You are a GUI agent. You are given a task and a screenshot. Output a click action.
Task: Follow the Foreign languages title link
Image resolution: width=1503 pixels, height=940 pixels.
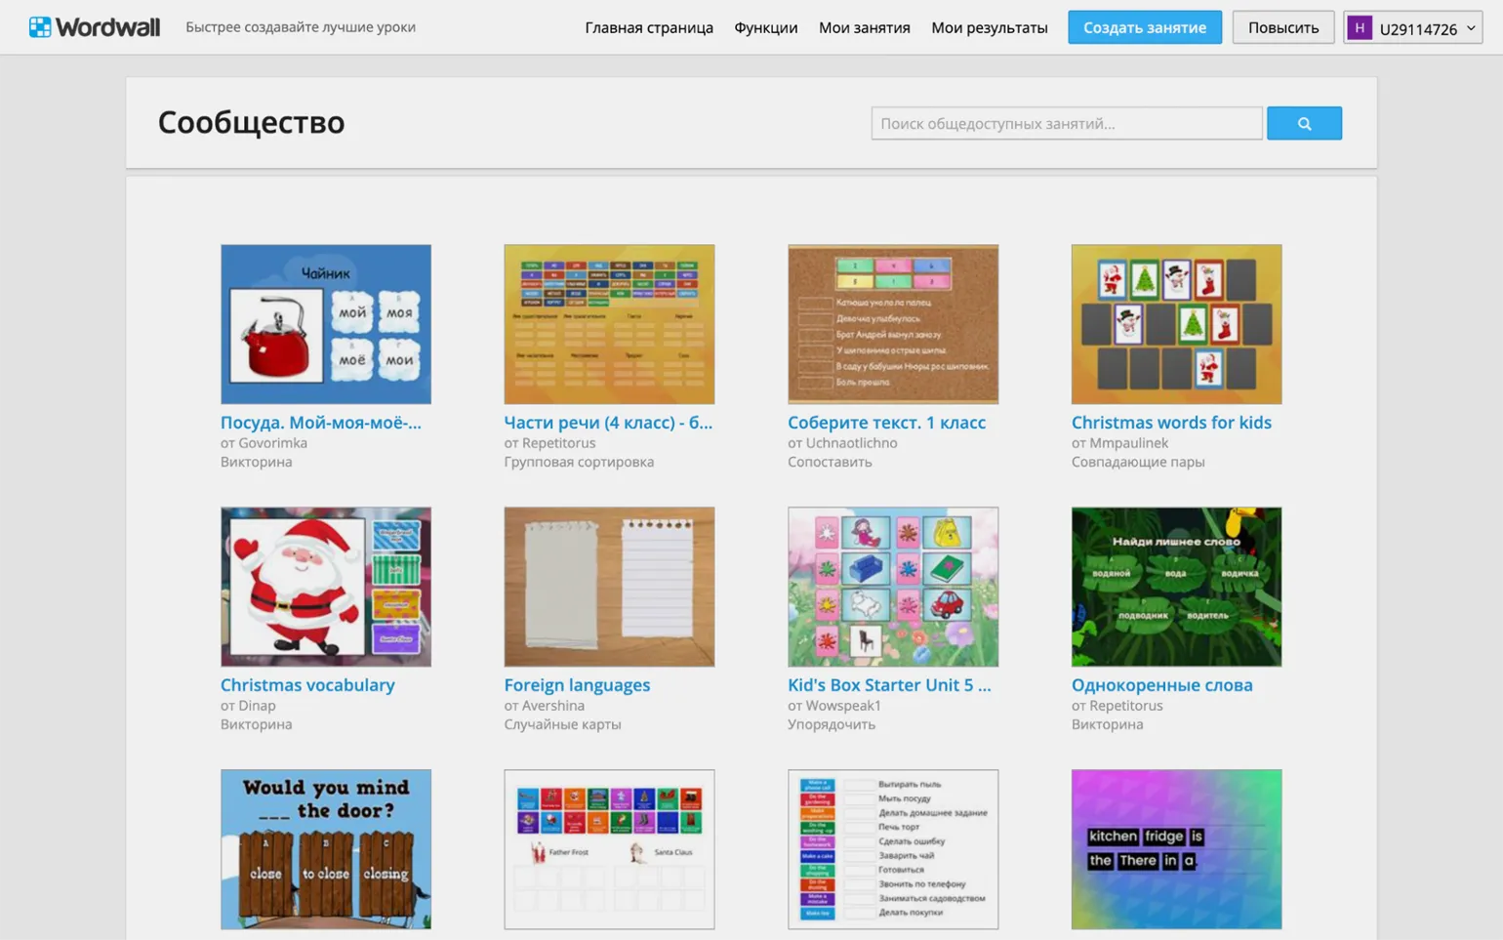576,685
